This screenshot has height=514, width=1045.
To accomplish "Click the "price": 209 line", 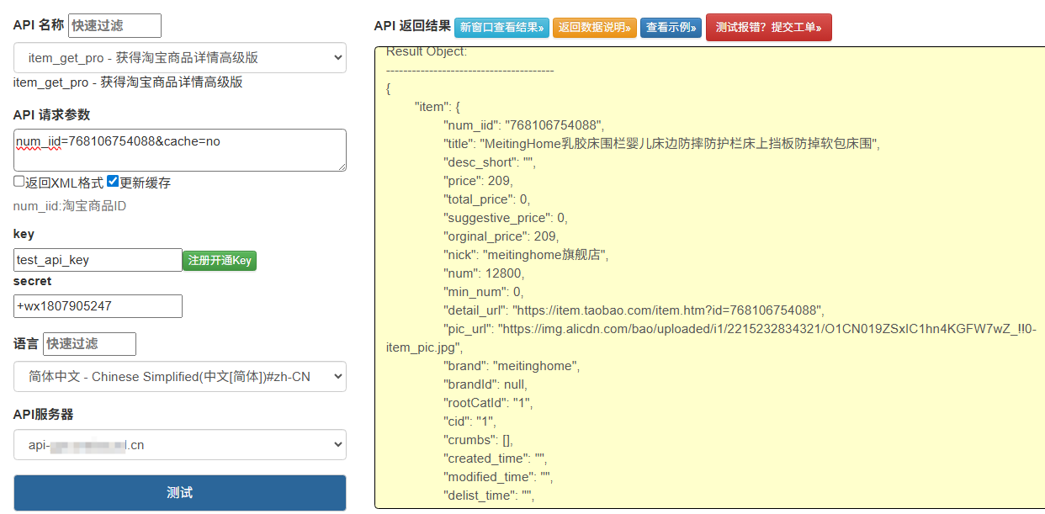I will [x=478, y=181].
